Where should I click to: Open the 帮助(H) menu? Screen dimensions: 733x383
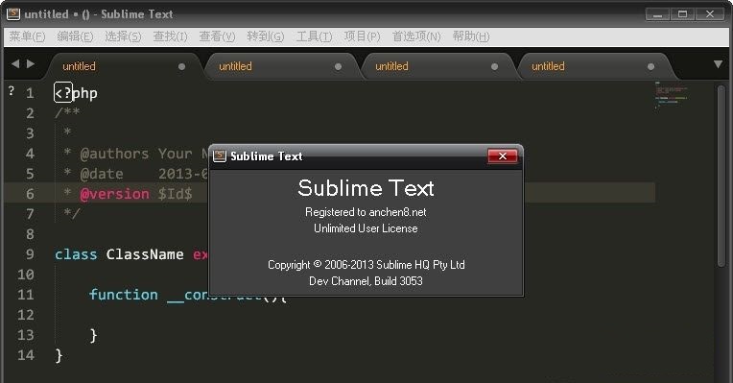click(471, 36)
